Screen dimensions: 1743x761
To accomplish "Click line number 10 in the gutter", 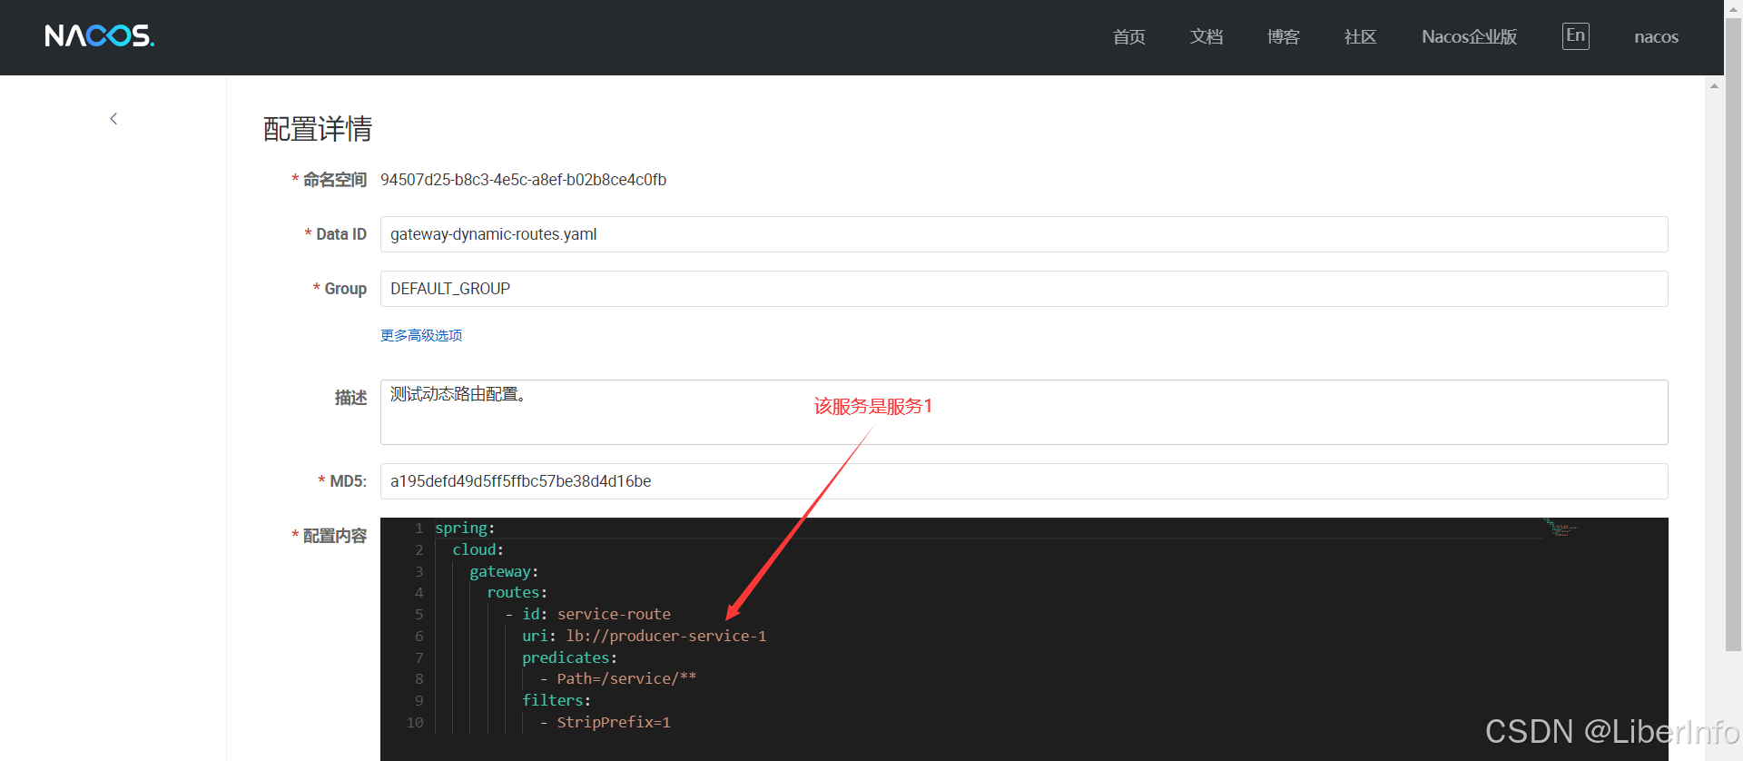I will pyautogui.click(x=415, y=723).
